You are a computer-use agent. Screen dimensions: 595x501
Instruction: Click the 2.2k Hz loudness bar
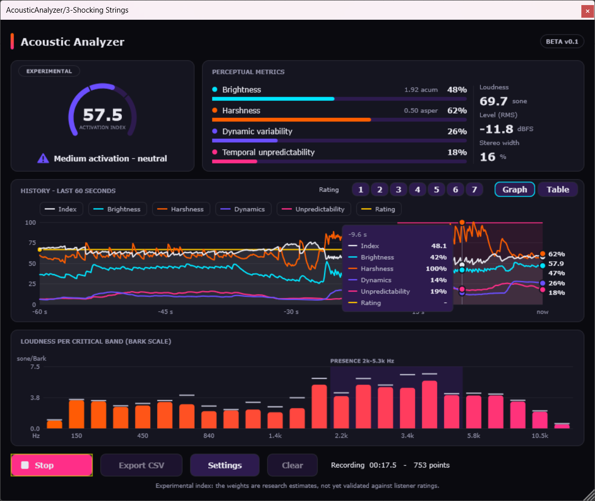(341, 412)
